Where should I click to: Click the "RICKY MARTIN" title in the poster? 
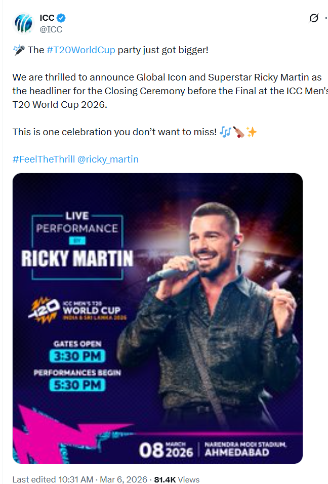coord(77,258)
